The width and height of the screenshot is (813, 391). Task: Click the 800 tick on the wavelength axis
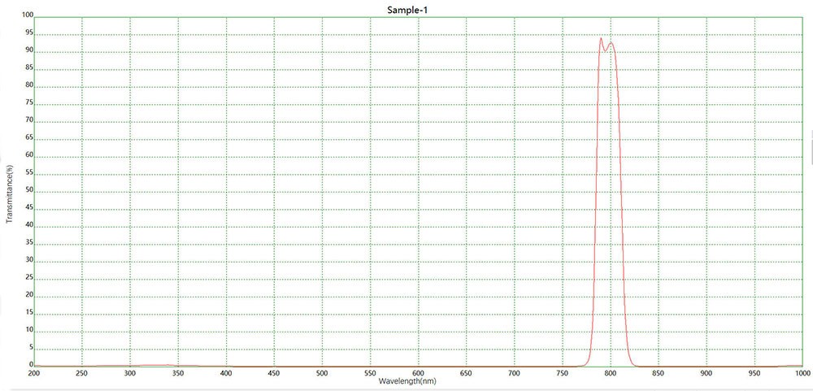(x=610, y=373)
